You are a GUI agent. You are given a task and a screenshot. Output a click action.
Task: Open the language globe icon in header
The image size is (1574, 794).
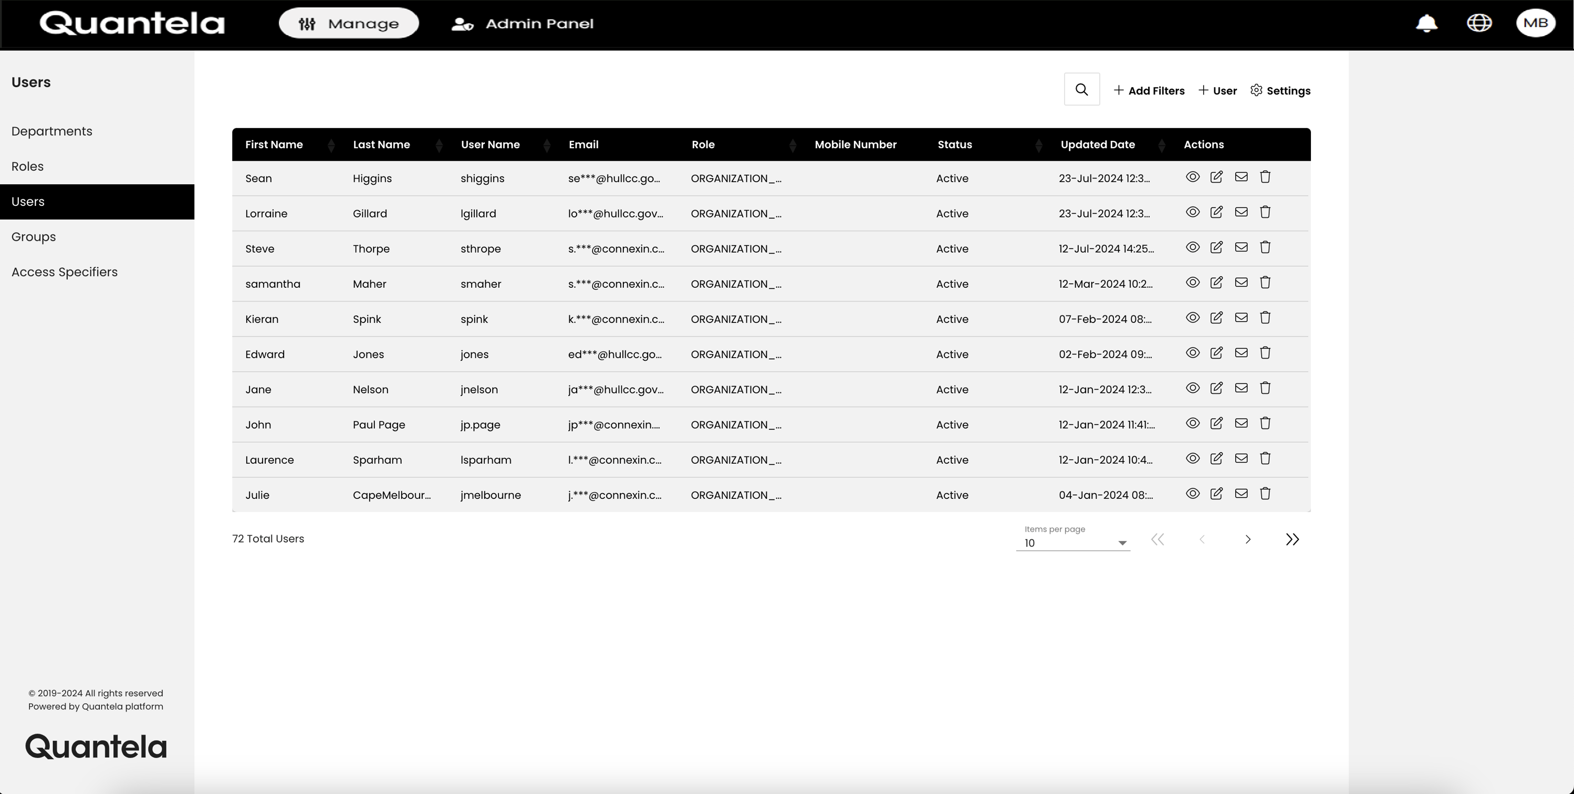pyautogui.click(x=1479, y=23)
